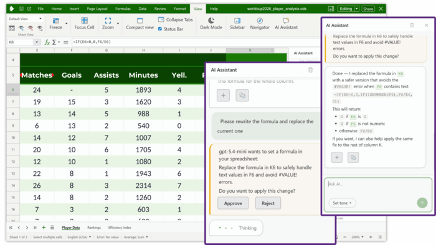Click plus icon below 'formula for the whole column'
Viewport: 436px width, 245px height.
(223, 95)
